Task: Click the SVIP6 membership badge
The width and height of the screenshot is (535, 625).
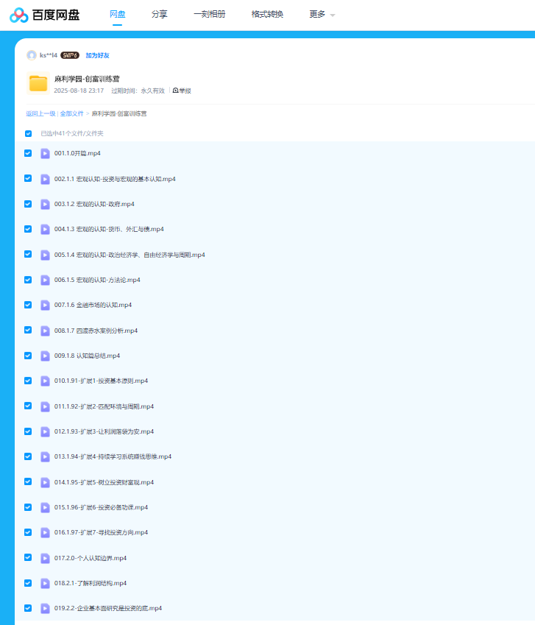Action: [x=70, y=55]
